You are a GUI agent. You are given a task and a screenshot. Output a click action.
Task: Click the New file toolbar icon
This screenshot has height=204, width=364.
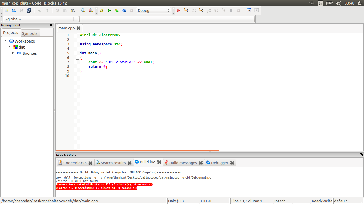[x=7, y=11]
